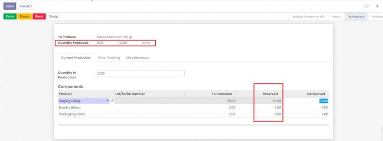Viewport: 383px width, 141px height.
Task: Switch to Current Production tab
Action: [x=76, y=58]
